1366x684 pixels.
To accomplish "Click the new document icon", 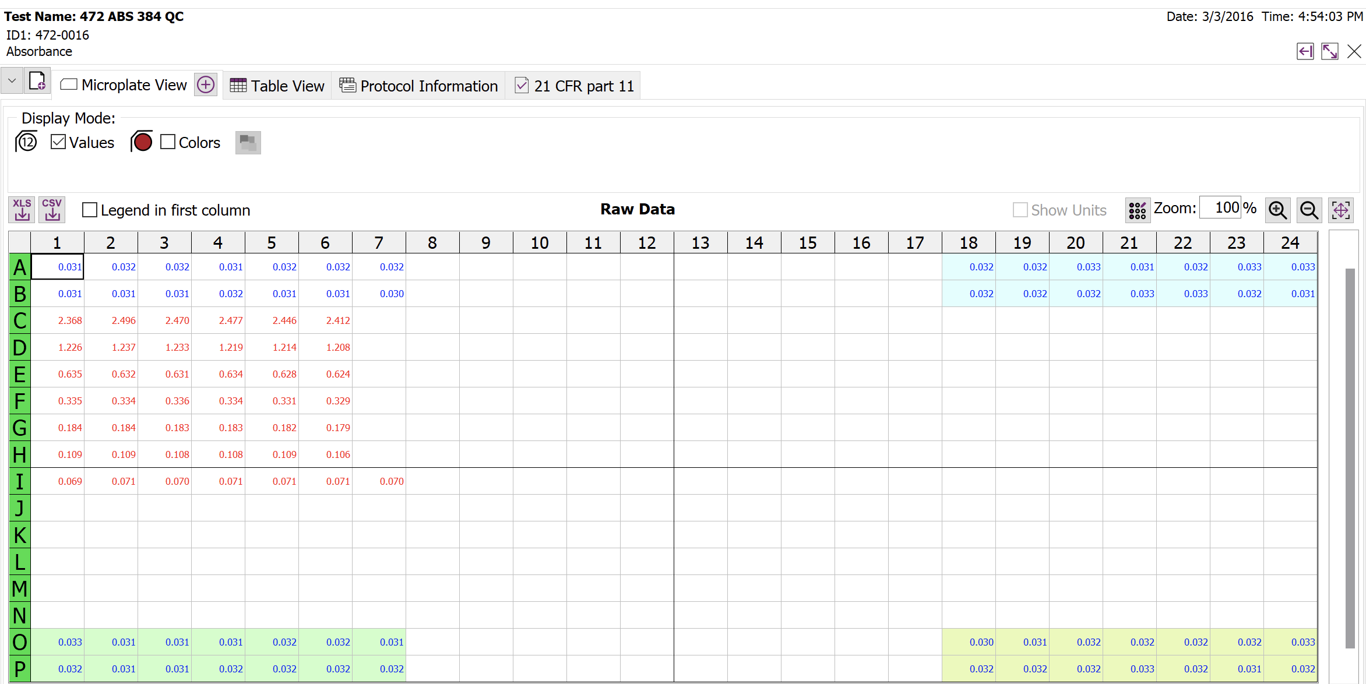I will [37, 80].
